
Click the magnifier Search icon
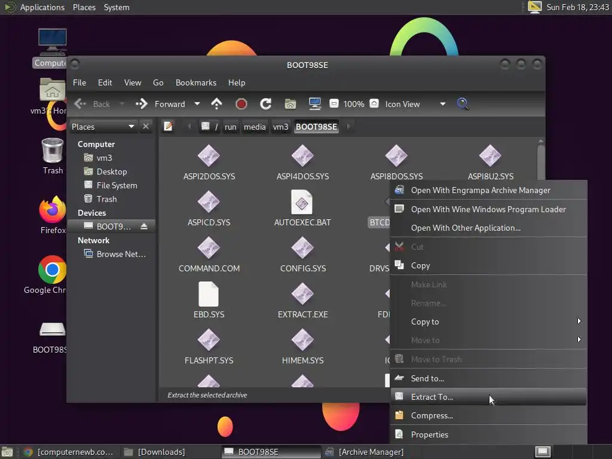tap(463, 104)
